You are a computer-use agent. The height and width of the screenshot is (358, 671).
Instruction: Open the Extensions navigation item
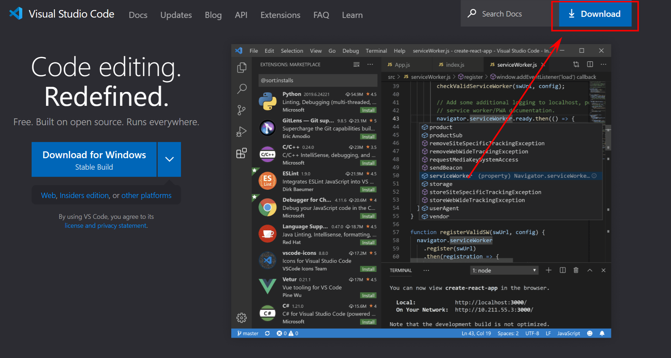pos(280,15)
